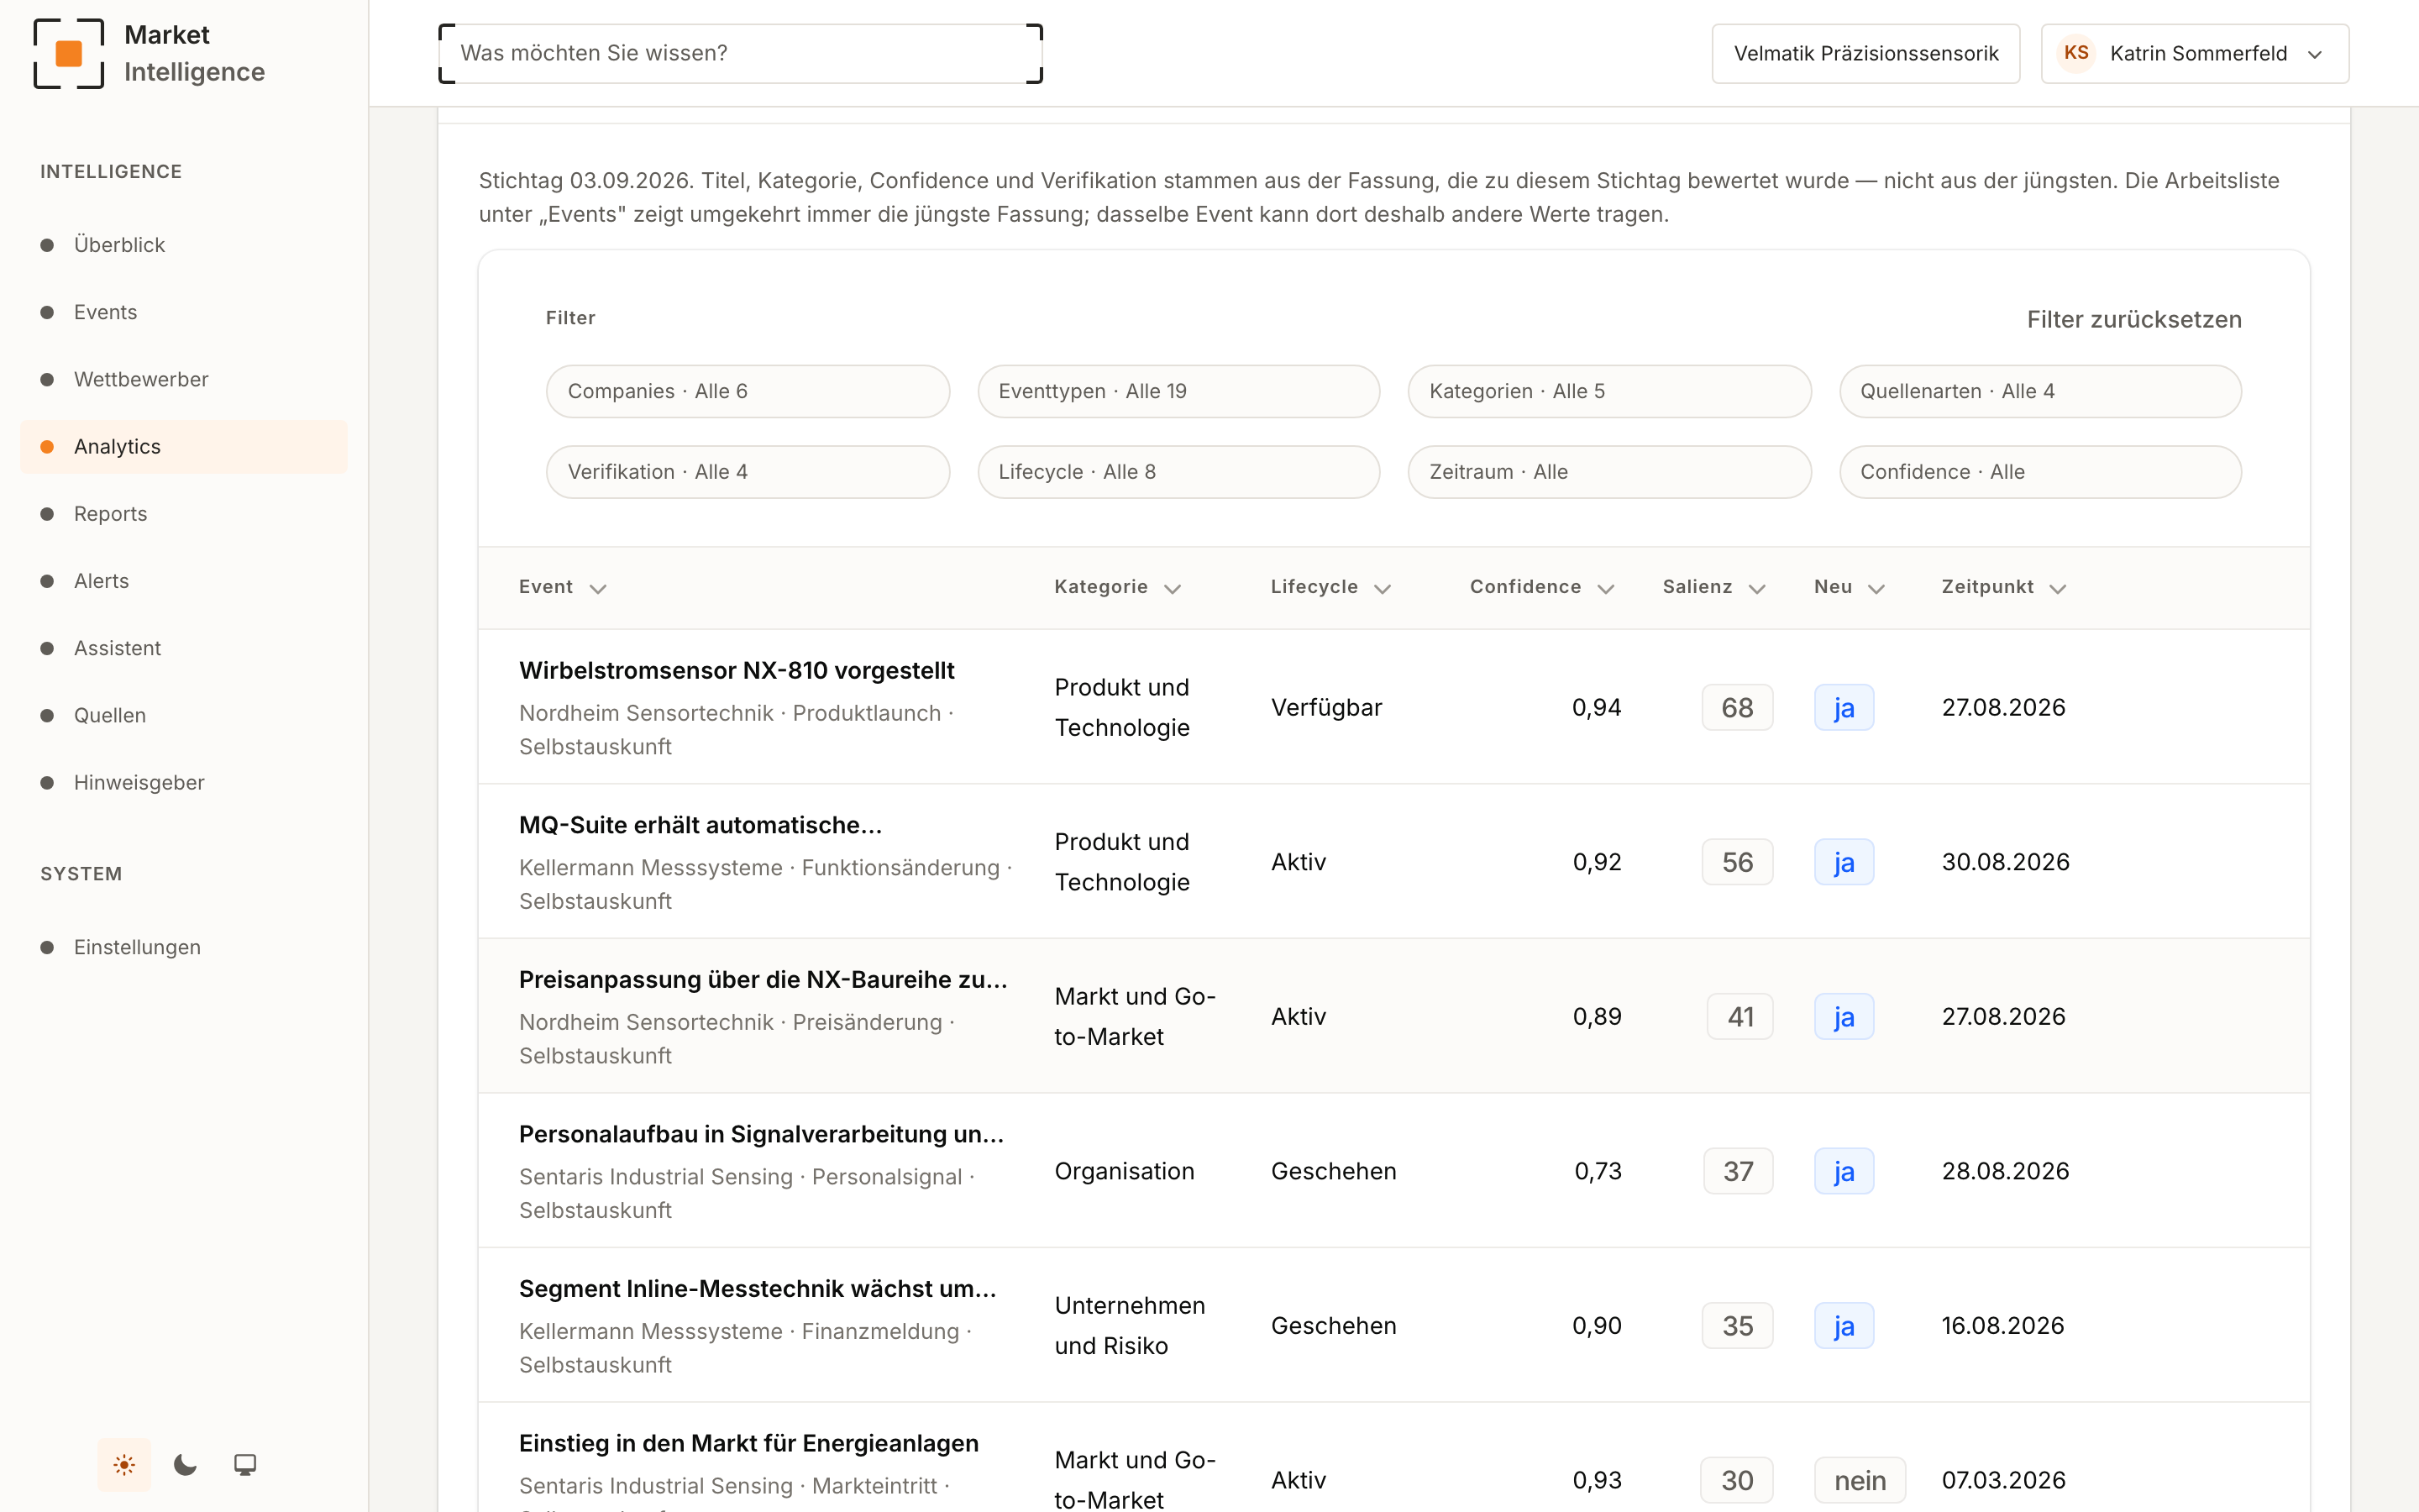Click salience badge 37
The height and width of the screenshot is (1512, 2419).
click(x=1739, y=1172)
